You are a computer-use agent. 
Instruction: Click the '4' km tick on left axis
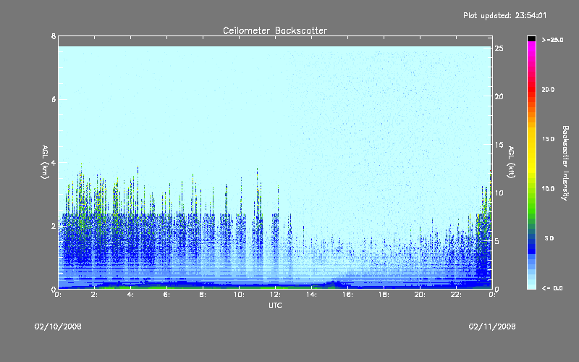(54, 162)
